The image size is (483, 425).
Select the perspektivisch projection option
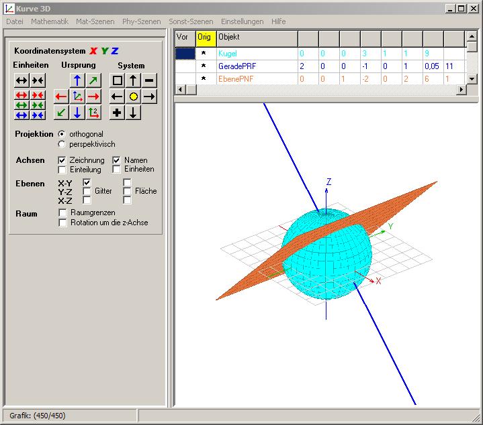pyautogui.click(x=62, y=144)
